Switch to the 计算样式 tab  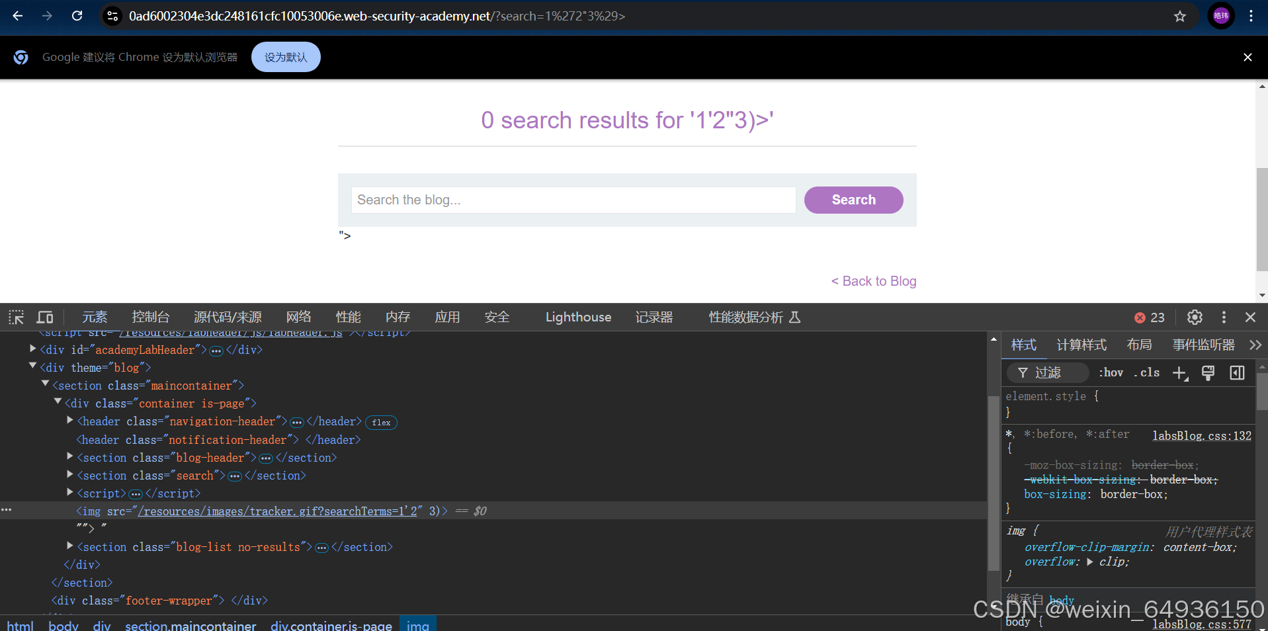(1081, 345)
